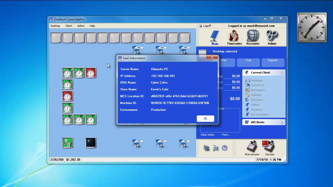333x187 pixels.
Task: Click Set to windows item
Action: pos(257,114)
